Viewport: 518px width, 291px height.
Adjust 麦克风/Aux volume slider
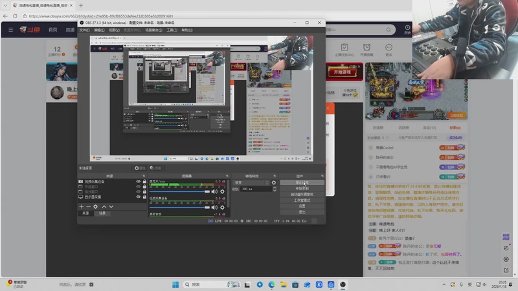click(179, 191)
